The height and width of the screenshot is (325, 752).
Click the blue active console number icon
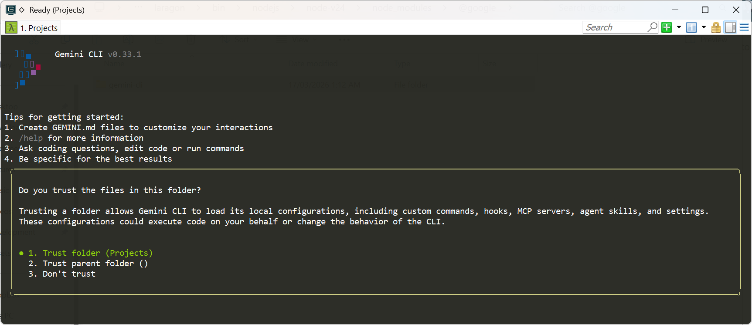691,27
